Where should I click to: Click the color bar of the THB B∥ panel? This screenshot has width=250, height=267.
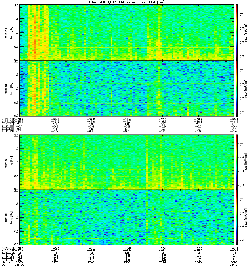pos(237,88)
